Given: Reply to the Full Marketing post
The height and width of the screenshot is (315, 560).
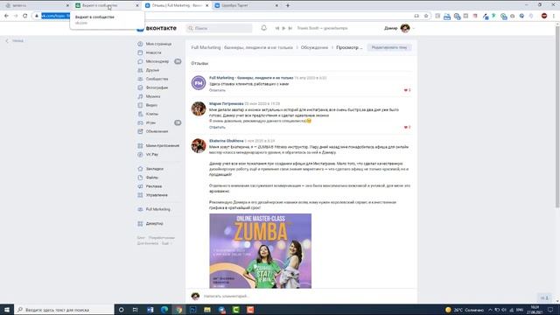Looking at the screenshot, I should [217, 90].
